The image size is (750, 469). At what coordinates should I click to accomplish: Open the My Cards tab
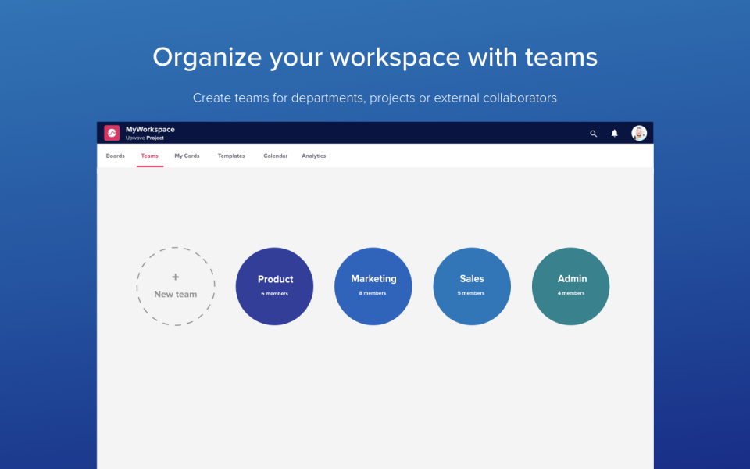[187, 156]
